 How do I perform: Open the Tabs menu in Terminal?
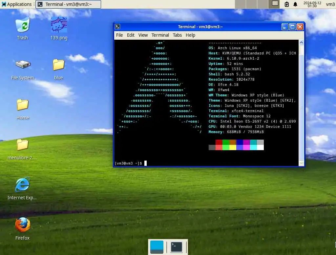pyautogui.click(x=177, y=35)
